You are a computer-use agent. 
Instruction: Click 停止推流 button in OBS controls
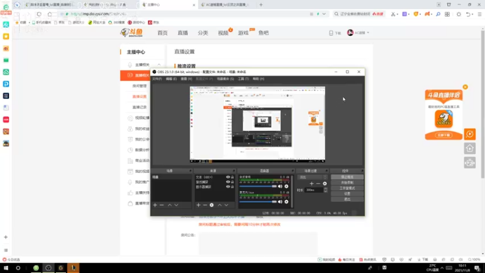(x=347, y=177)
